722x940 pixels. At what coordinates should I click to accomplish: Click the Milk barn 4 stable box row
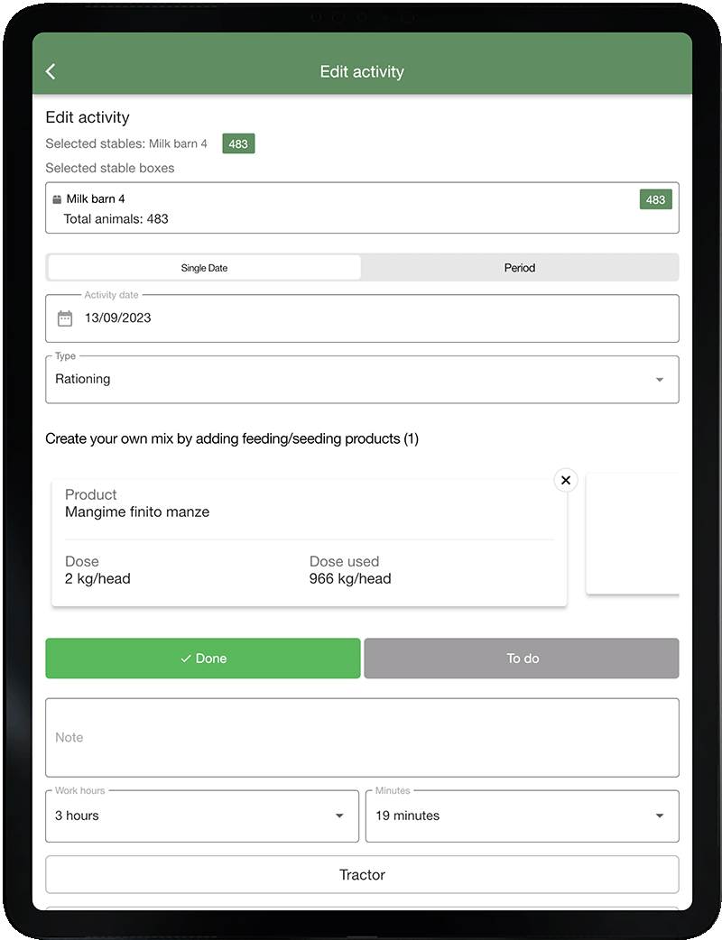(x=362, y=207)
